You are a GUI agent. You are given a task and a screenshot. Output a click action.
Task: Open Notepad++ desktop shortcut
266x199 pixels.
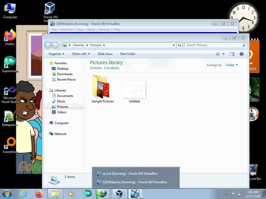(10, 118)
